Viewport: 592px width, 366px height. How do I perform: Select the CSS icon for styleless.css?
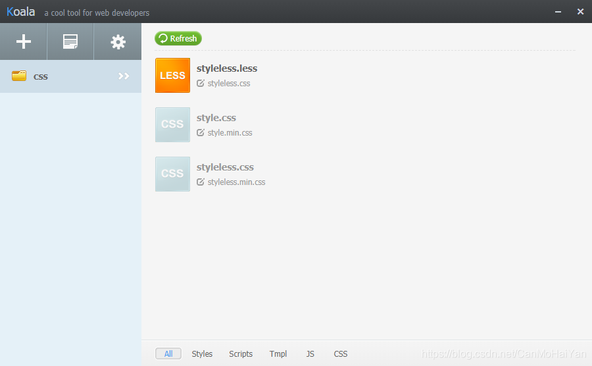click(x=172, y=174)
